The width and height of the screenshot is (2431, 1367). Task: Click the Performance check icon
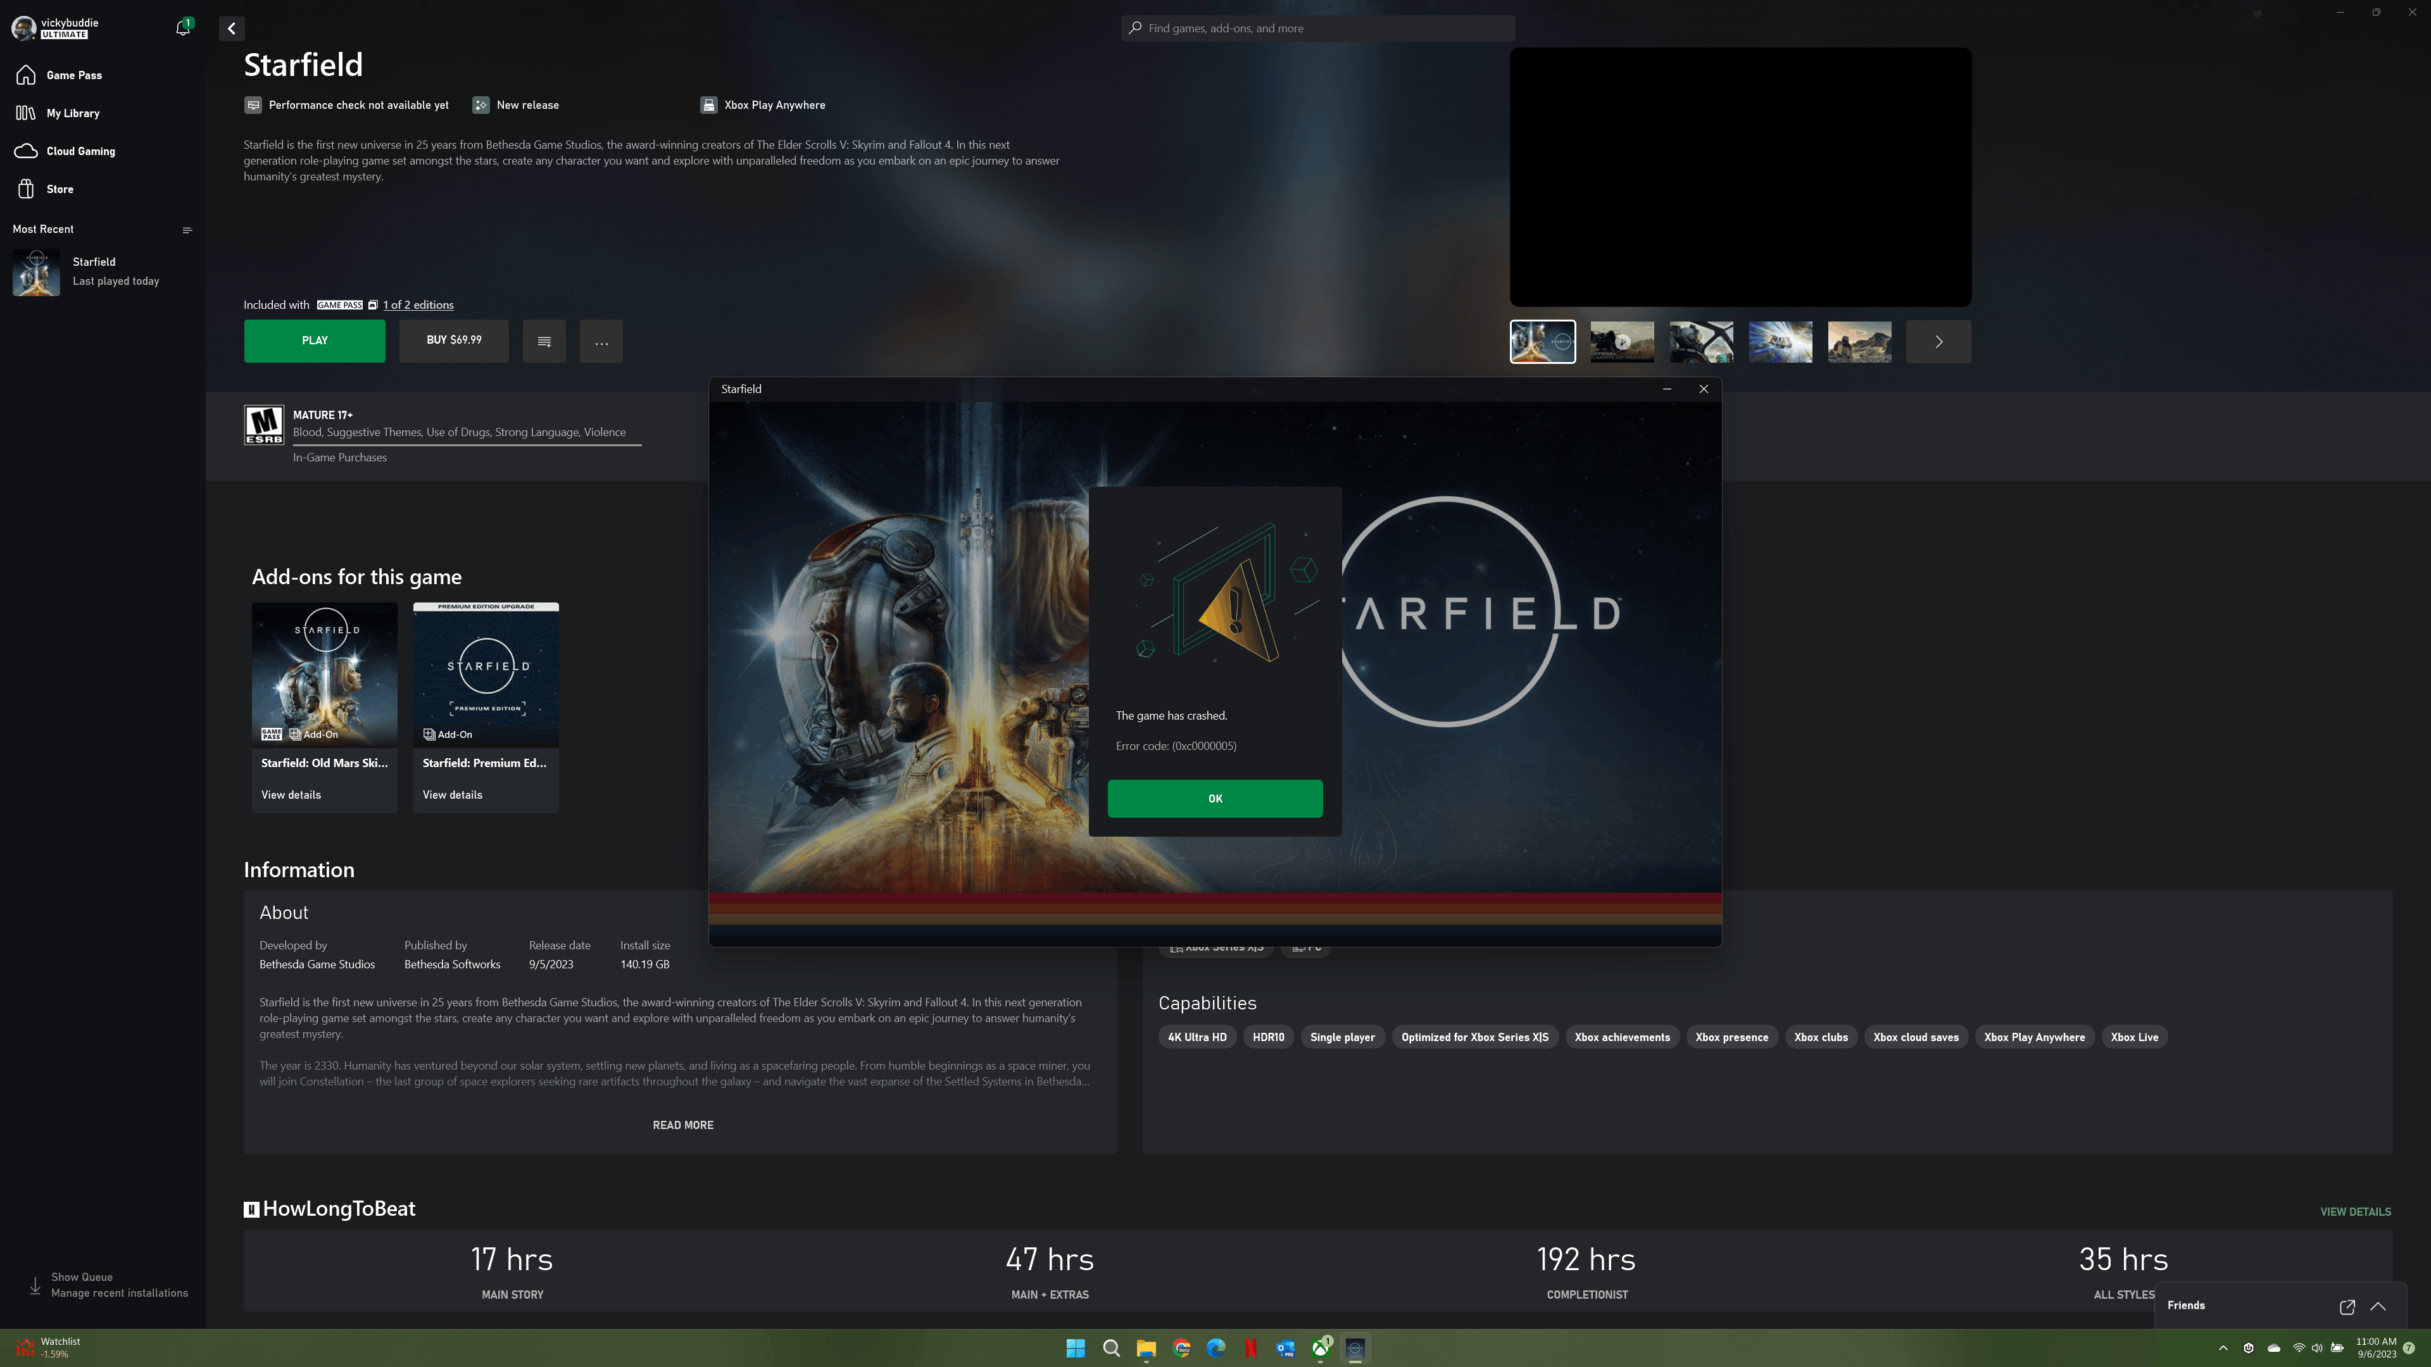tap(253, 104)
